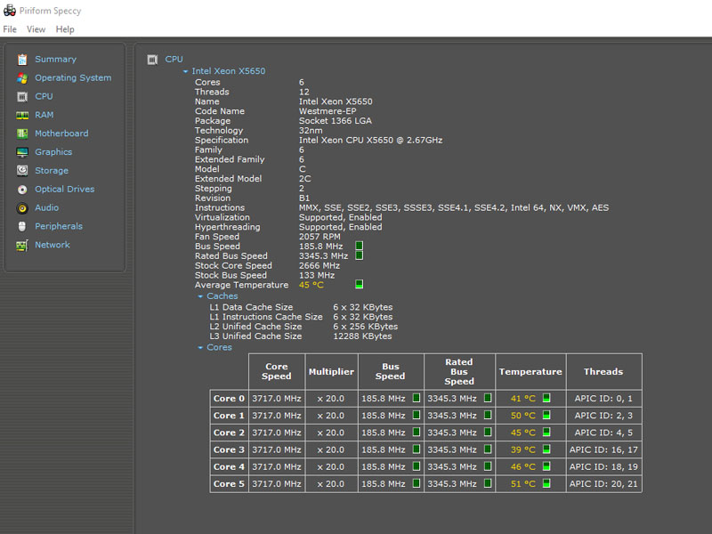This screenshot has width=712, height=534.
Task: Click the 45 °C average temperature value
Action: click(311, 285)
